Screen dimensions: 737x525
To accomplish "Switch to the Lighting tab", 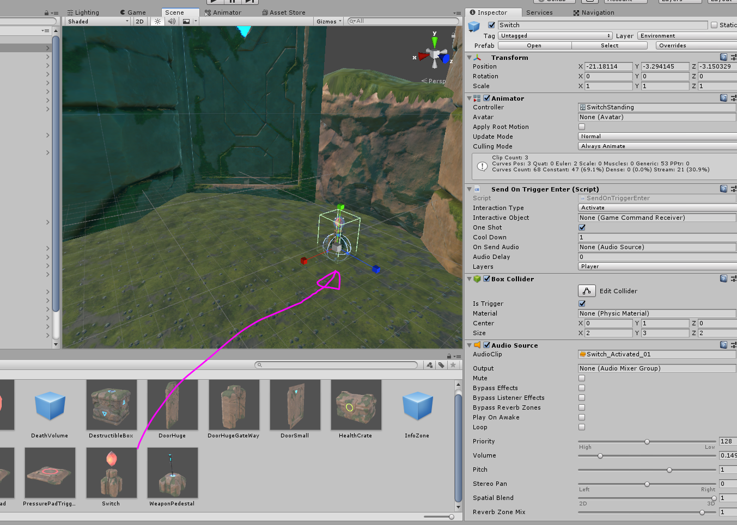I will pyautogui.click(x=83, y=13).
